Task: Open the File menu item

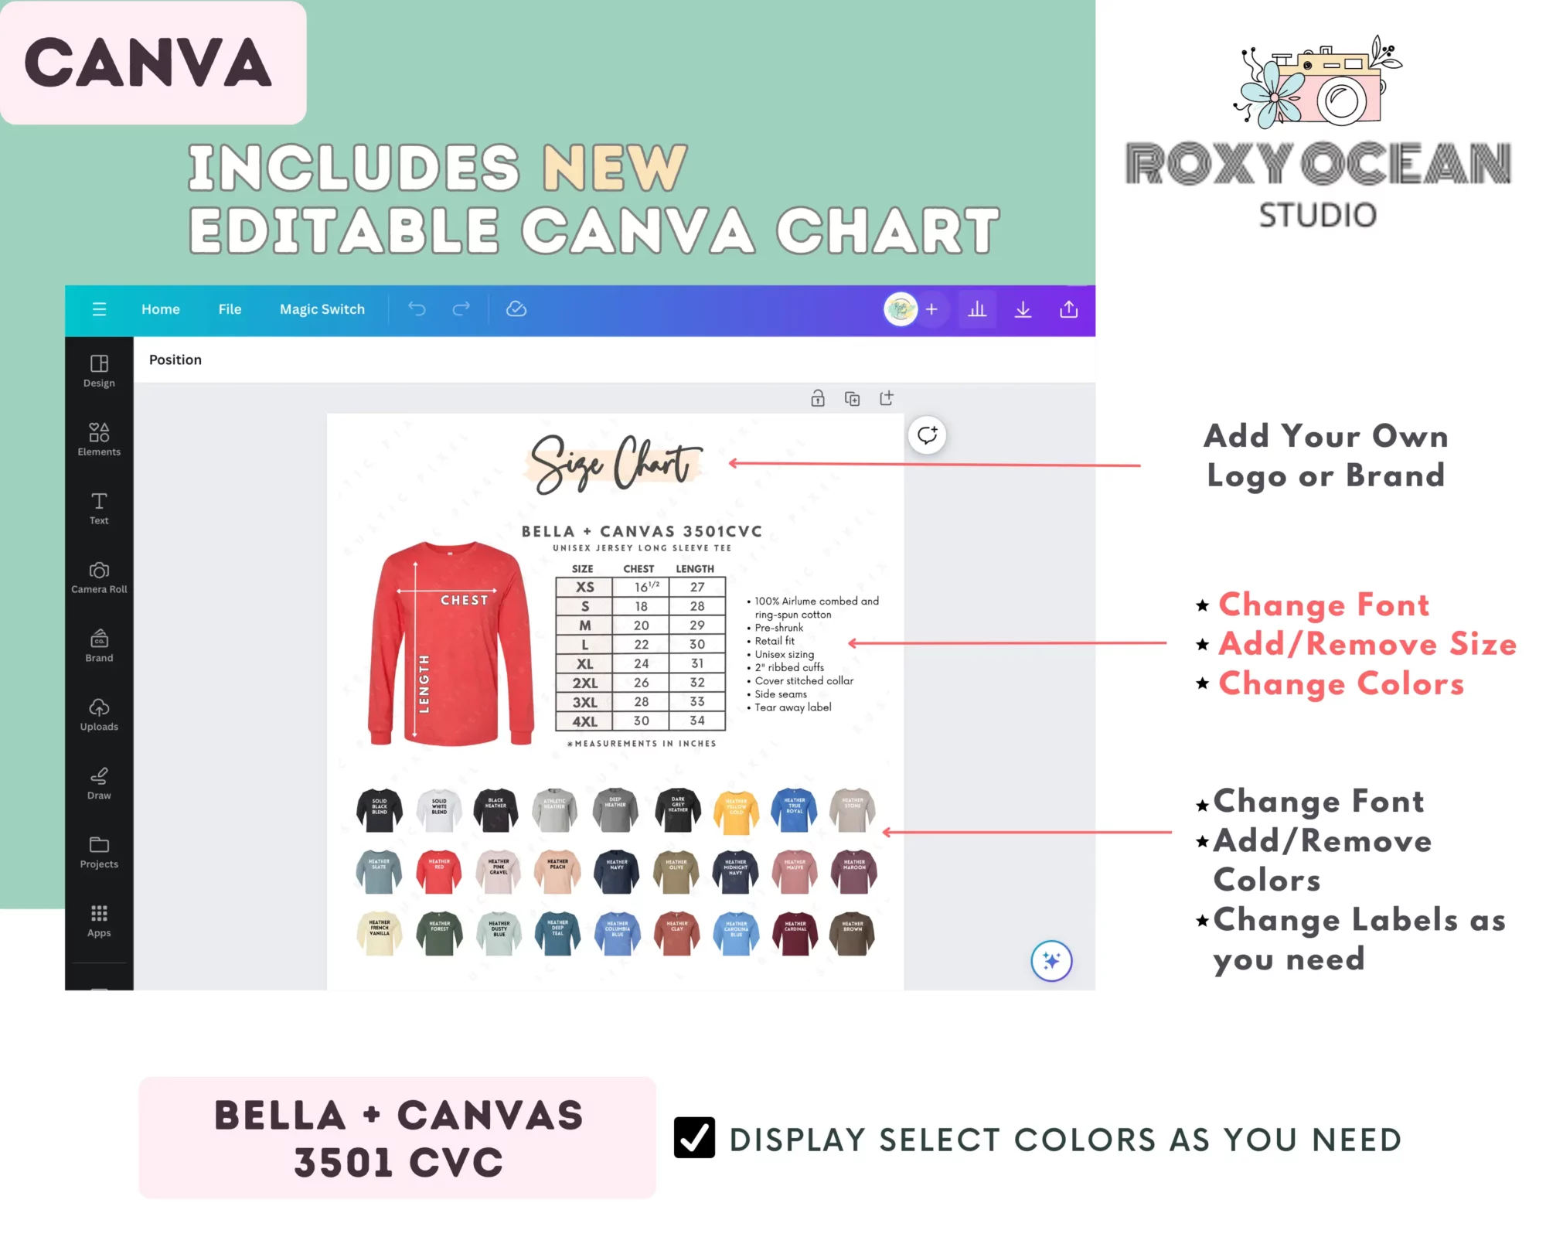Action: tap(229, 309)
